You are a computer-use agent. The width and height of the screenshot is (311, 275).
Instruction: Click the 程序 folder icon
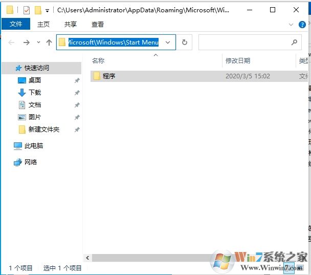[97, 76]
